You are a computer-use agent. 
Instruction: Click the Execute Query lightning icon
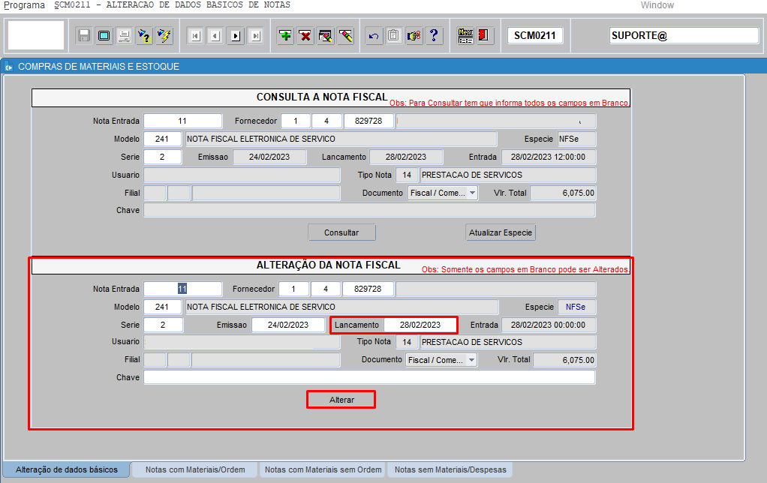pos(164,36)
